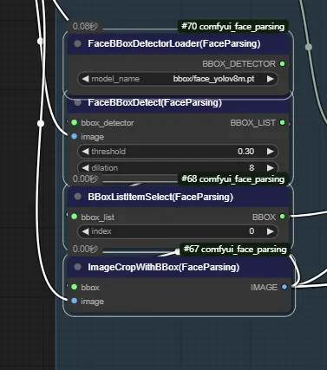Click the bbox_list input socket
The height and width of the screenshot is (370, 327).
coord(75,217)
